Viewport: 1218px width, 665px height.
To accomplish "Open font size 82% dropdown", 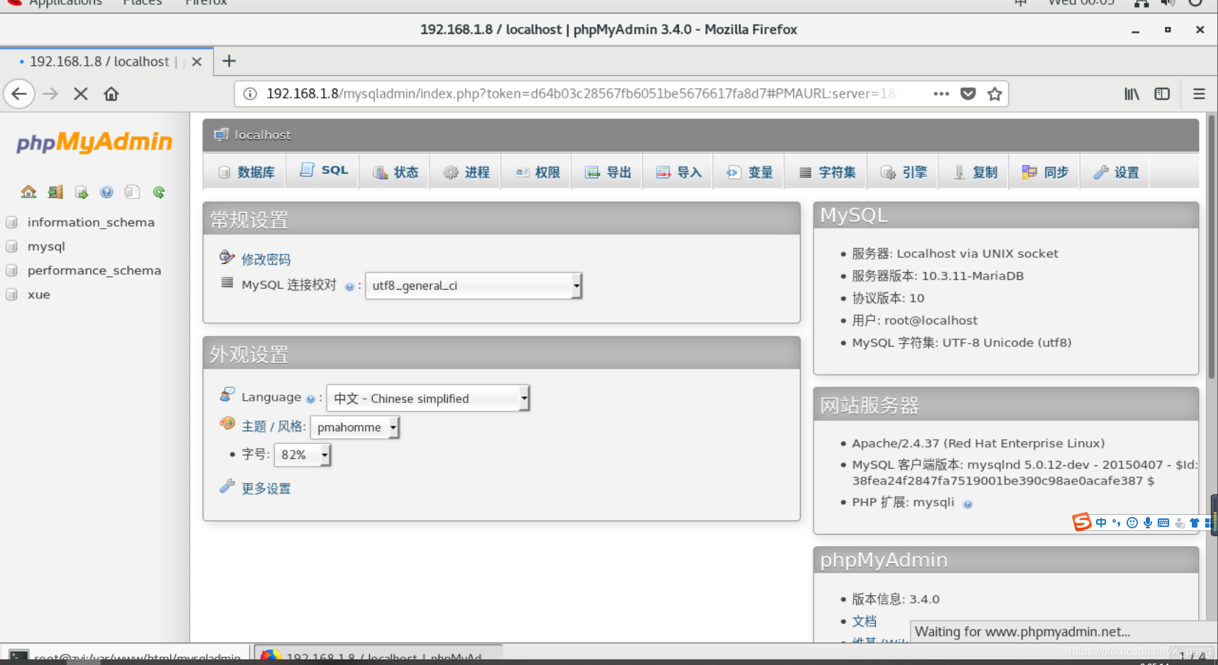I will coord(303,455).
